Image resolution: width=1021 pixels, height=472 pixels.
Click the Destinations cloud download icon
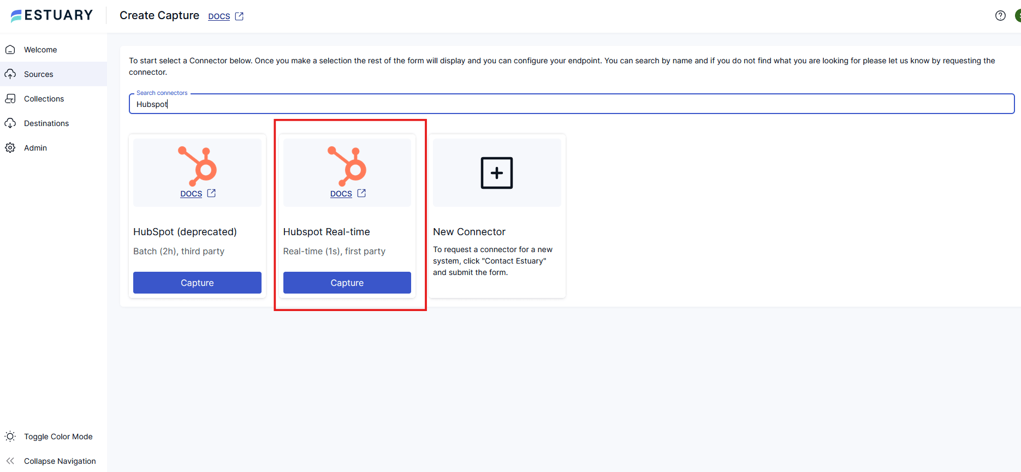coord(10,123)
